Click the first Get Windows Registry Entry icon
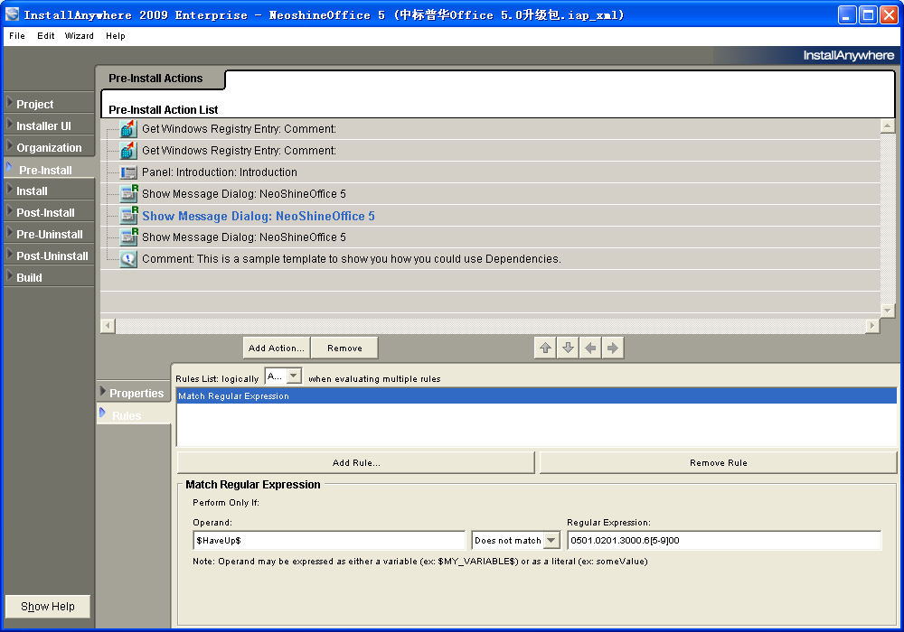Screen dimensions: 904x632 [128, 129]
